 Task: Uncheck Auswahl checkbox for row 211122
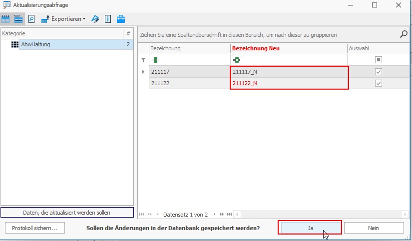378,83
